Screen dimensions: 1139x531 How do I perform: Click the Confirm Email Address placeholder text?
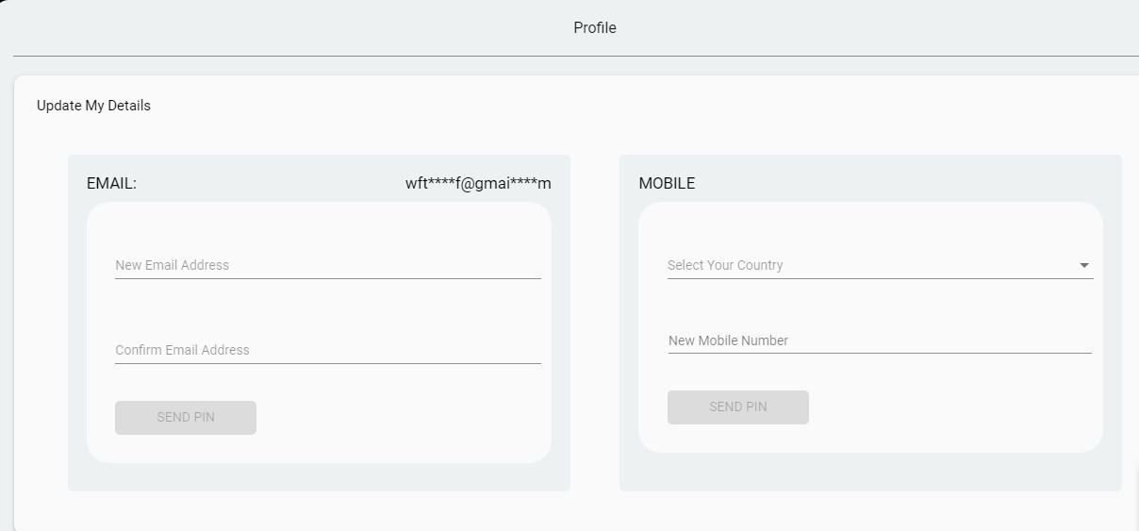[182, 350]
